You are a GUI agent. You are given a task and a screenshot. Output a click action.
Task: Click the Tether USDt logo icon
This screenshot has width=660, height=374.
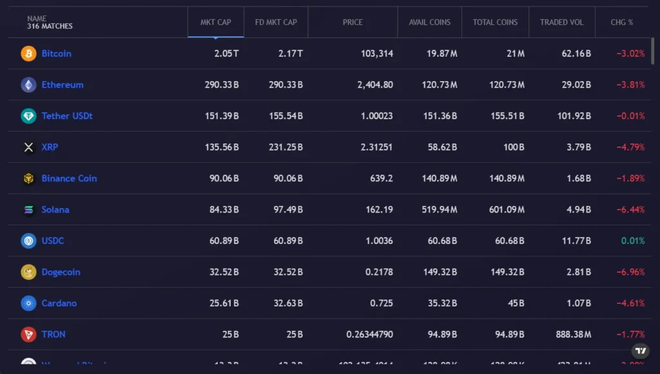point(28,116)
